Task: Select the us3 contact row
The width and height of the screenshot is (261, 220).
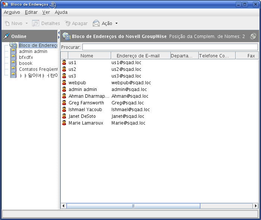Action: (160, 76)
